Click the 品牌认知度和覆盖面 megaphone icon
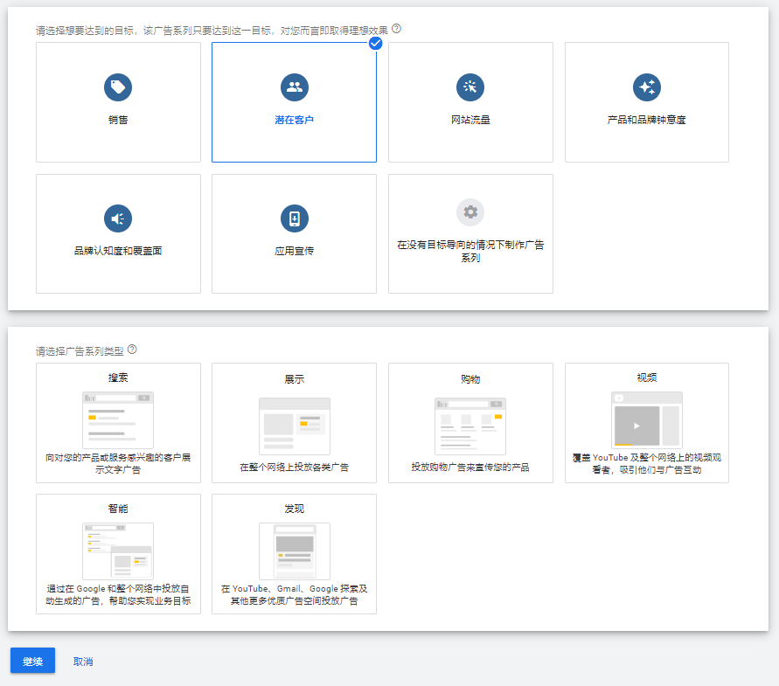The height and width of the screenshot is (686, 779). pyautogui.click(x=118, y=218)
